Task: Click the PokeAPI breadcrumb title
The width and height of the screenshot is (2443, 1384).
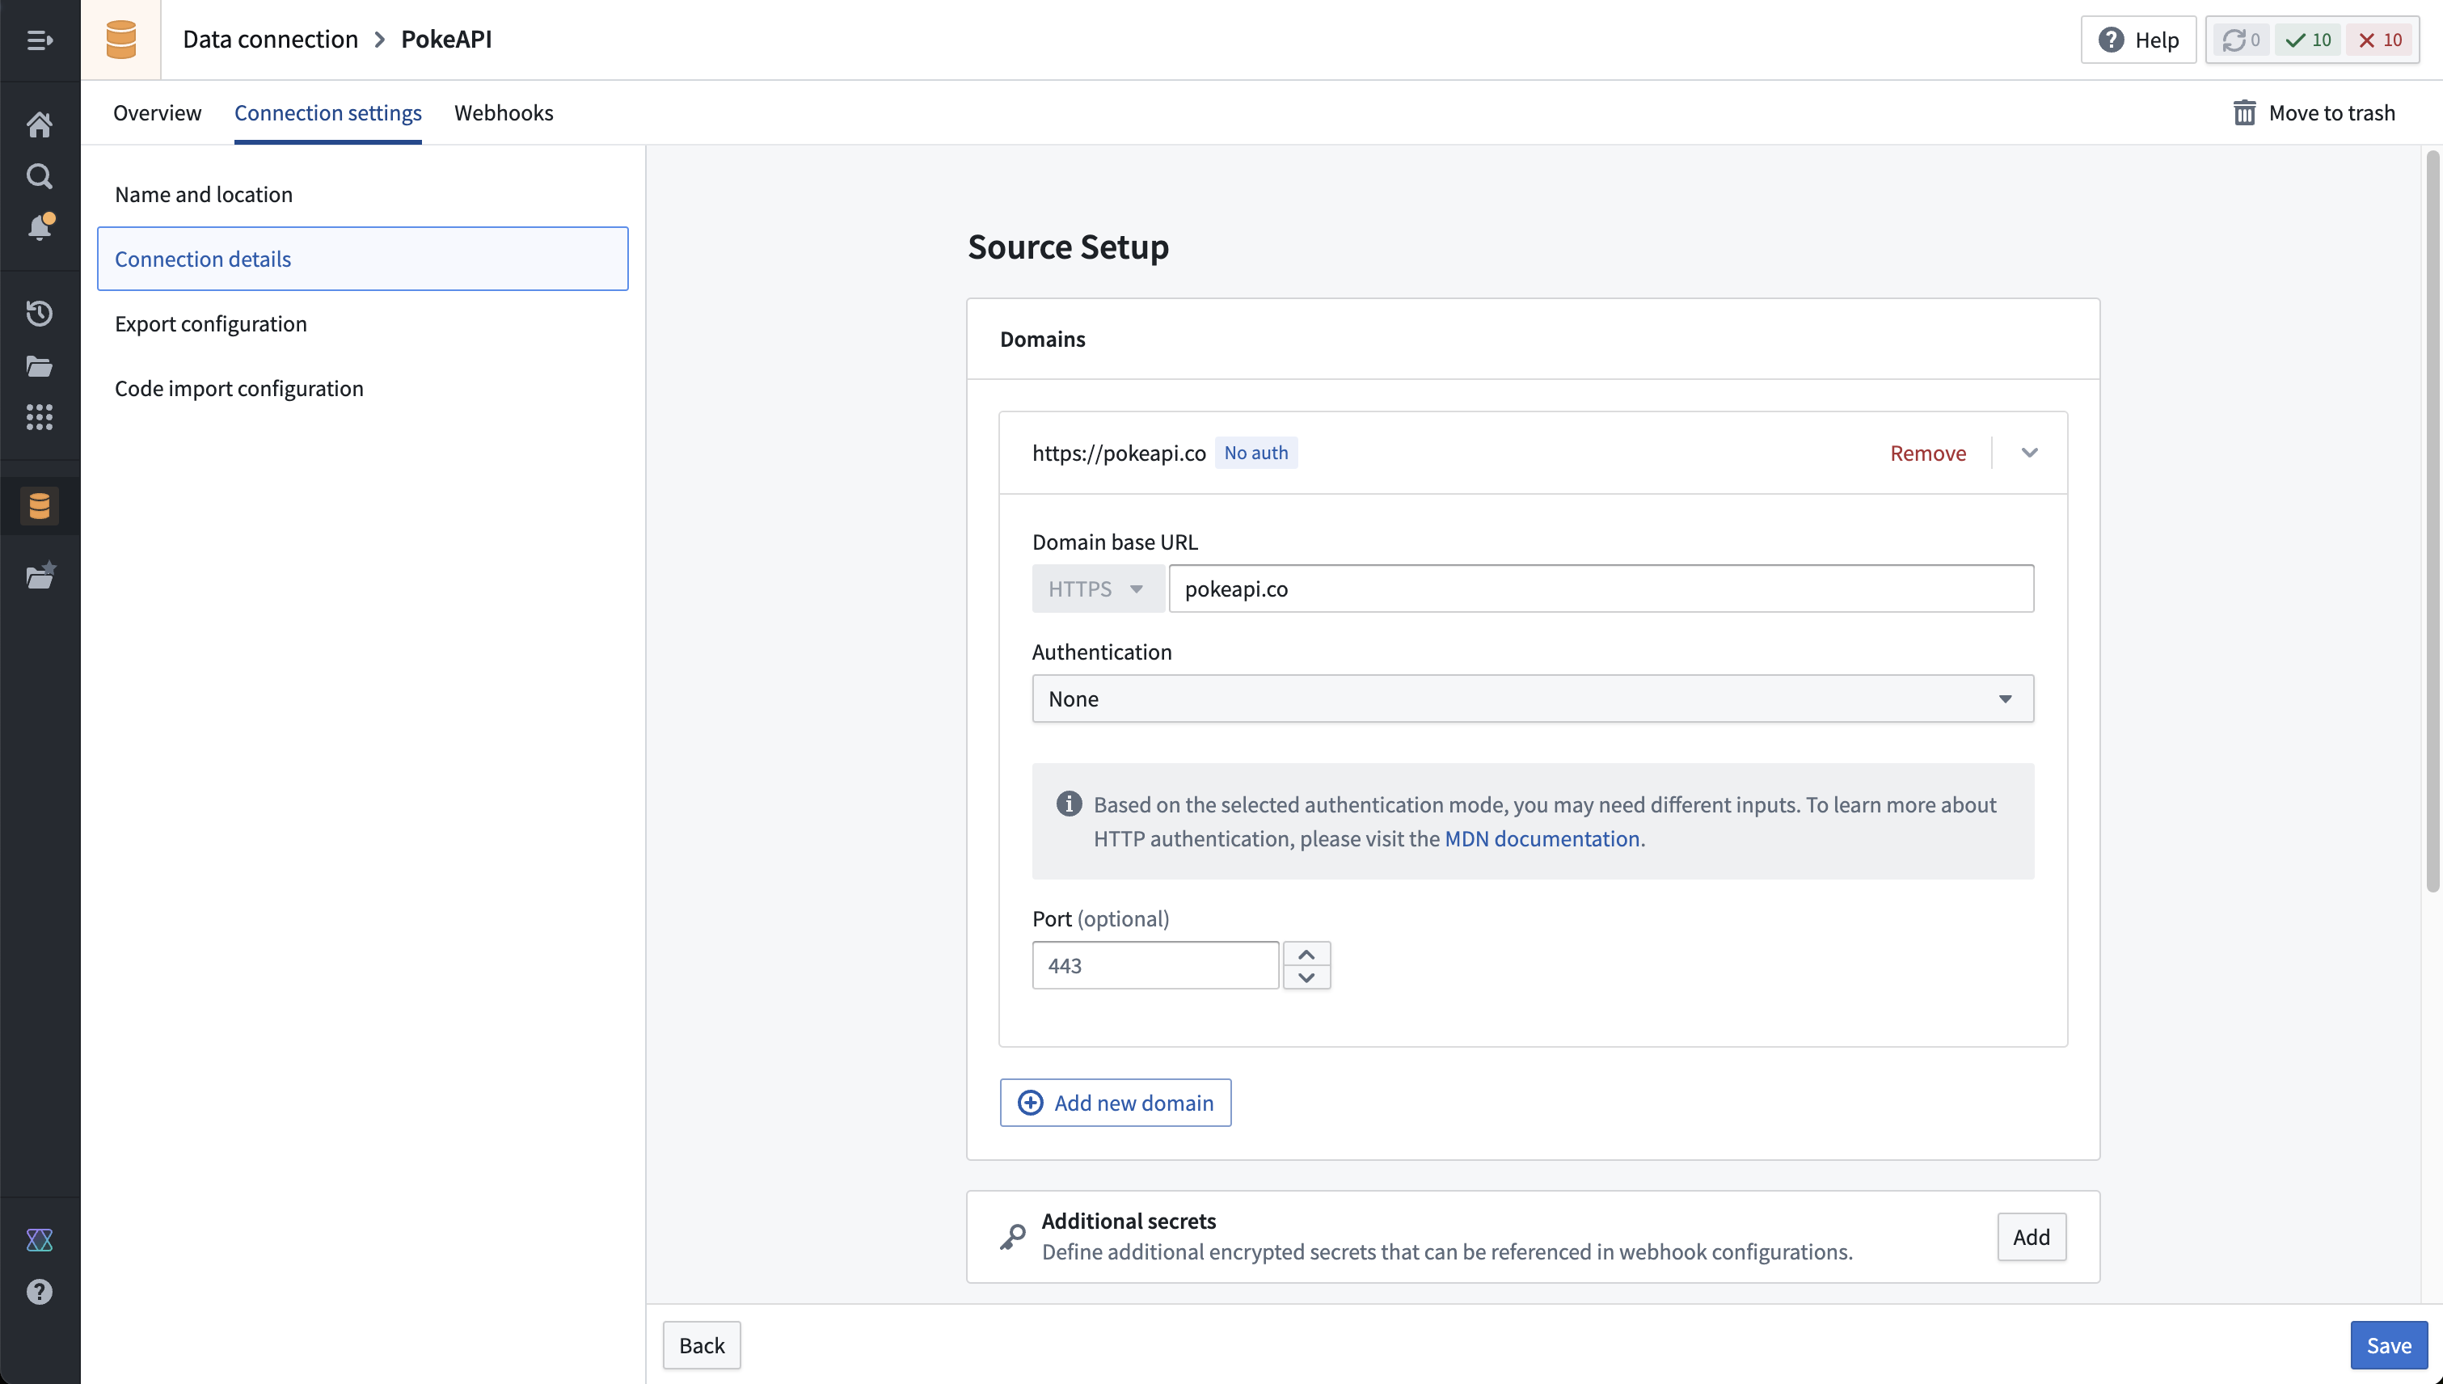Action: tap(445, 39)
